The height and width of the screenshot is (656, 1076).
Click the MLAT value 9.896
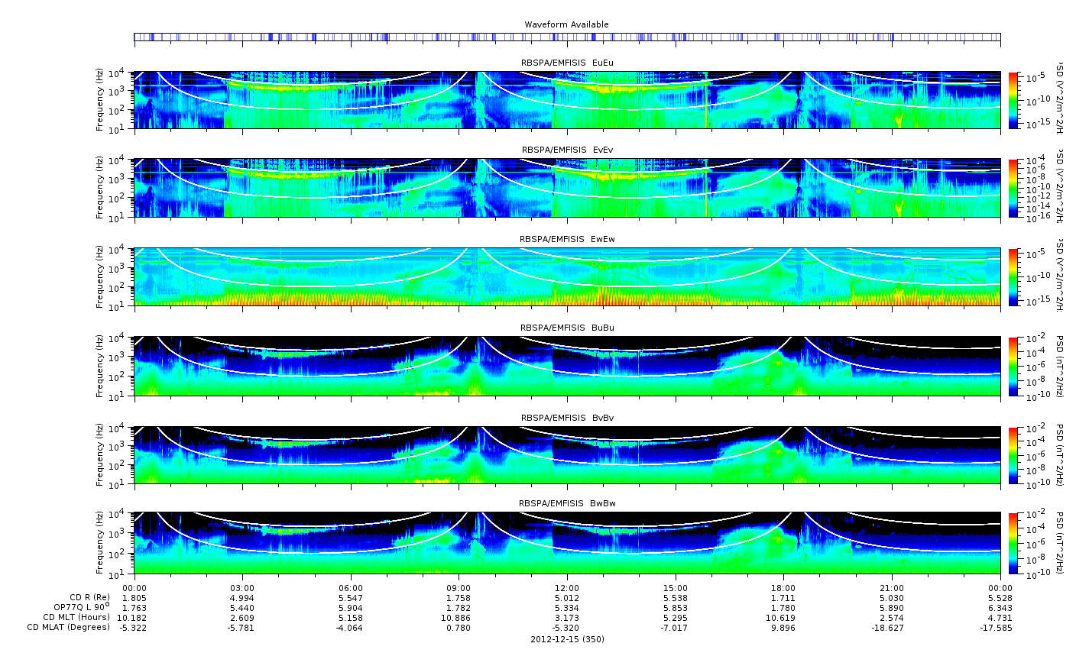pos(783,627)
